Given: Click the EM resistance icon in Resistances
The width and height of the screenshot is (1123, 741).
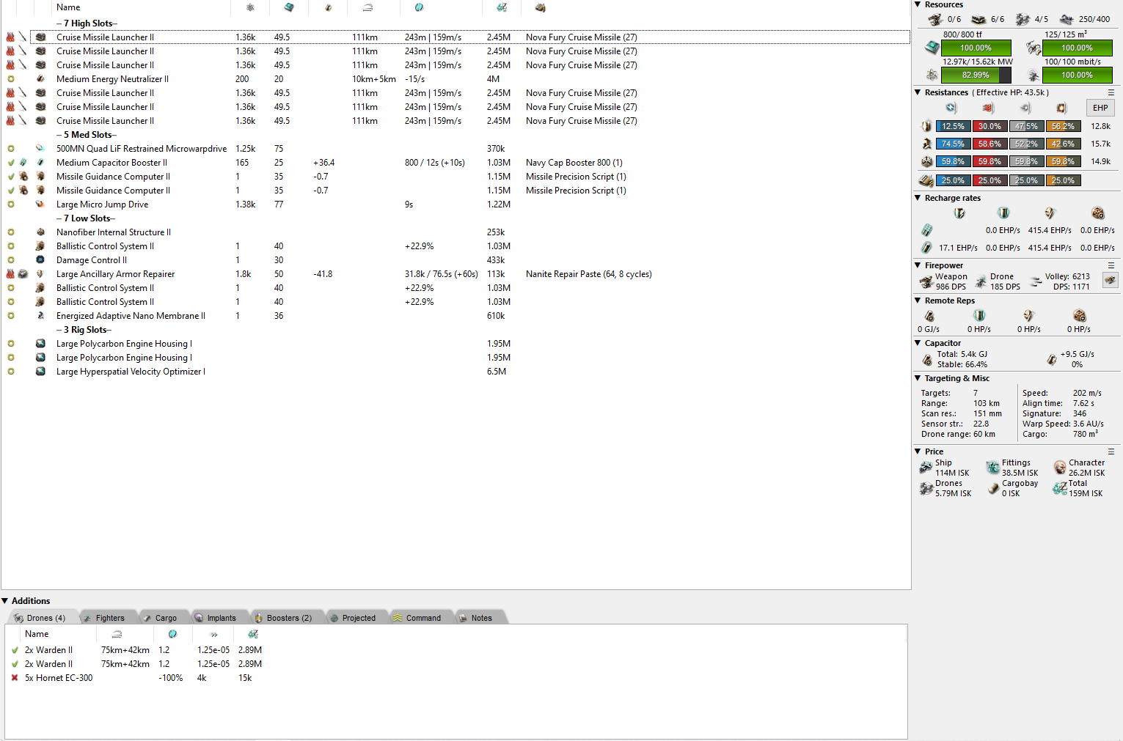Looking at the screenshot, I should coord(951,108).
